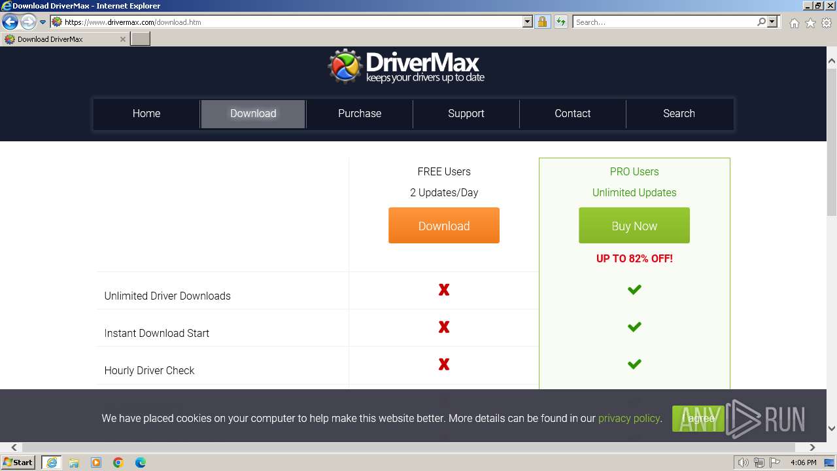Open the Search menu item
This screenshot has width=837, height=471.
(679, 113)
